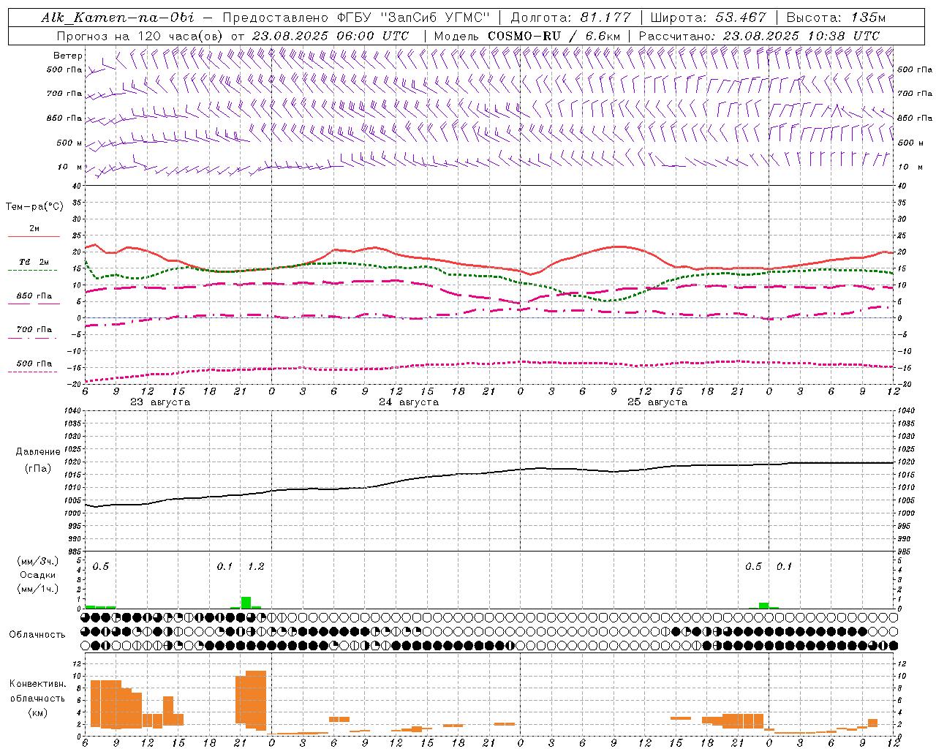Click the left "500 м" wind level label
936x749 pixels.
pos(69,143)
